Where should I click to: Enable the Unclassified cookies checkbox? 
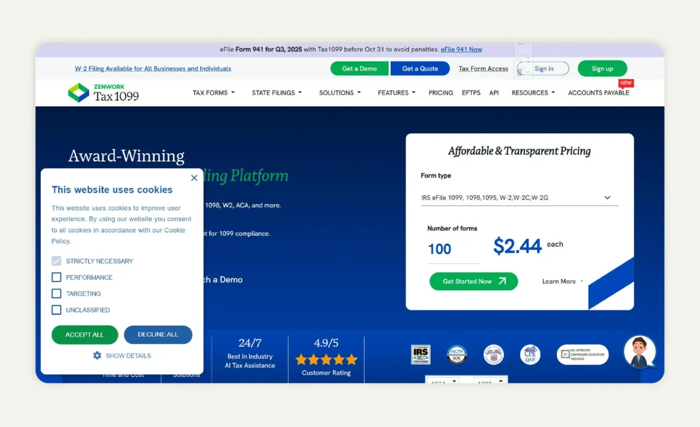pos(56,309)
